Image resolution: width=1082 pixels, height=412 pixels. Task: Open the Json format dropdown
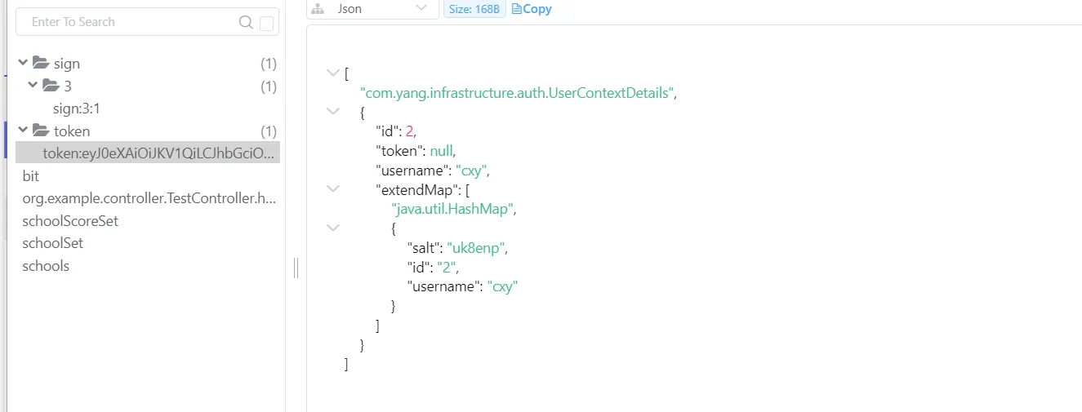pyautogui.click(x=372, y=9)
